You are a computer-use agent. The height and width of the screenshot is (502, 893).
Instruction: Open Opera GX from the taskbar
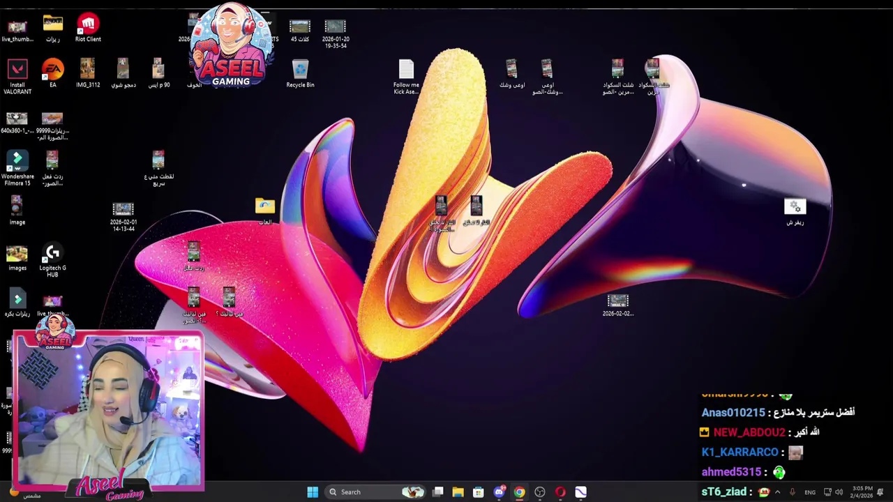560,492
